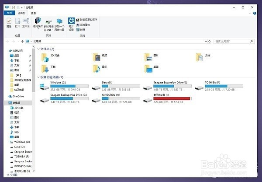This screenshot has width=262, height=182.
Task: Click 管理 in the ribbon 系统 group
Action: (x=81, y=30)
